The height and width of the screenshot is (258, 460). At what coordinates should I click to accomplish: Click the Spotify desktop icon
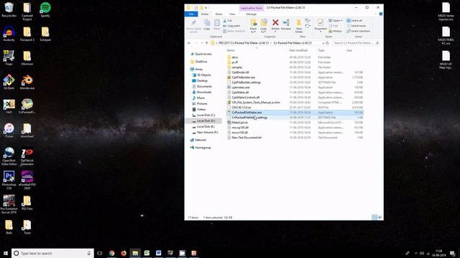pyautogui.click(x=45, y=9)
